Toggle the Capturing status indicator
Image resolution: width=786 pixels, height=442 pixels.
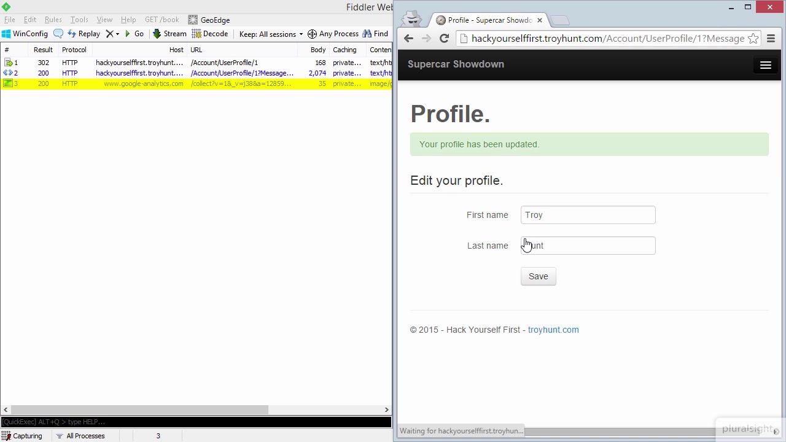tap(22, 436)
